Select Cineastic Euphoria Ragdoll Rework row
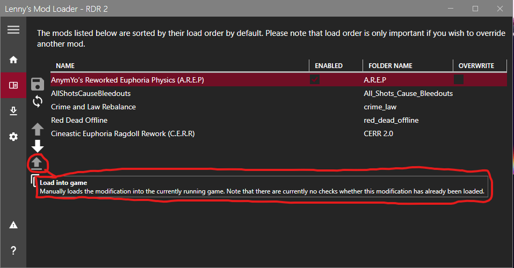The width and height of the screenshot is (514, 268). [122, 133]
